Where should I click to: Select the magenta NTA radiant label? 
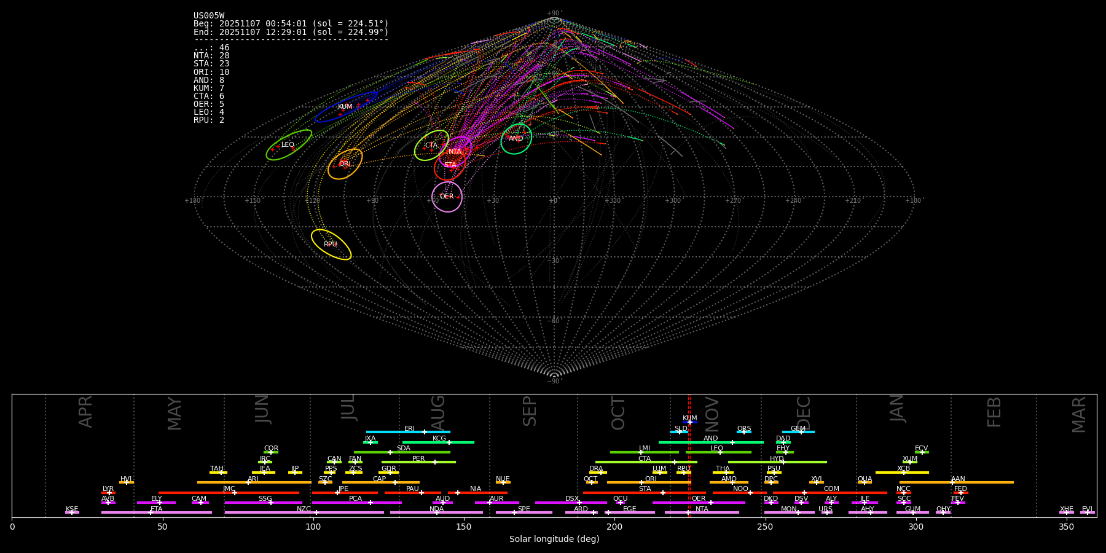coord(455,152)
